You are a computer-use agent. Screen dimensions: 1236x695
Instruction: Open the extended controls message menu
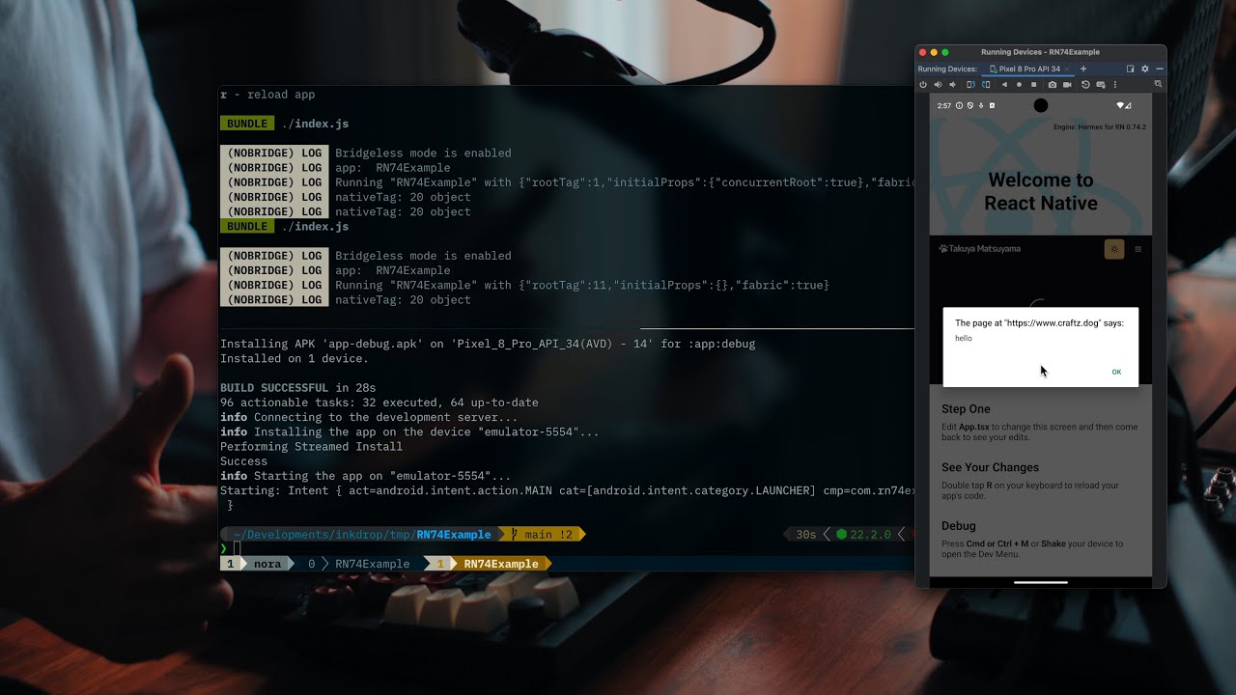(x=1101, y=84)
